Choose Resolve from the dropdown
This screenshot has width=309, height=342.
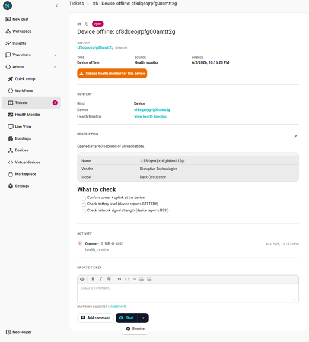point(135,329)
